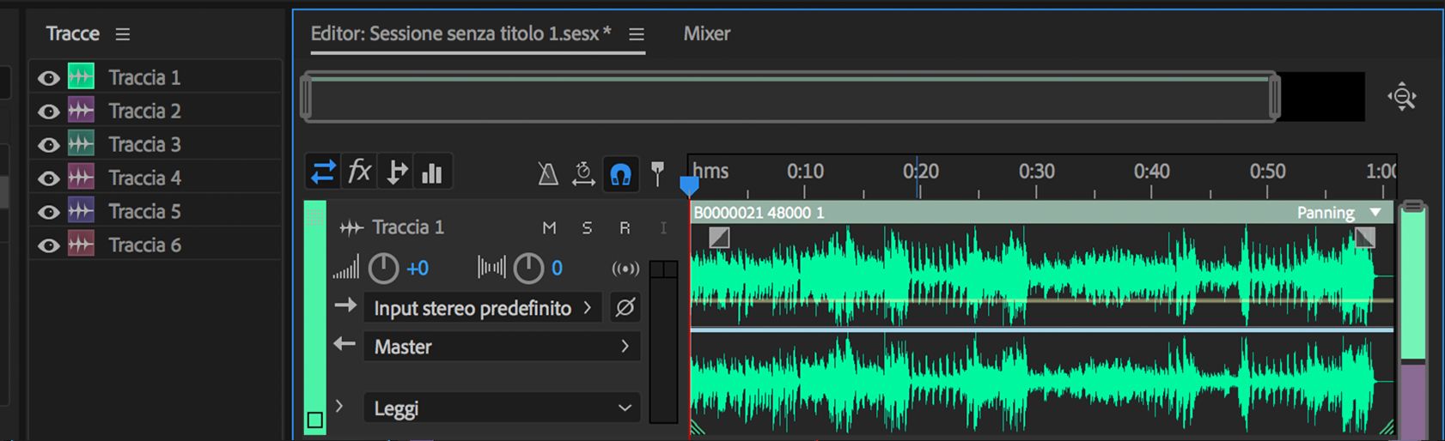Hide Traccia 3 with its eye icon
1445x441 pixels.
coord(49,145)
